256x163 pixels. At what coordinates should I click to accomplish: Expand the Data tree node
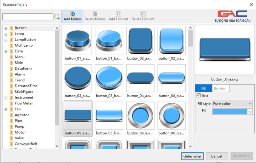[6, 51]
